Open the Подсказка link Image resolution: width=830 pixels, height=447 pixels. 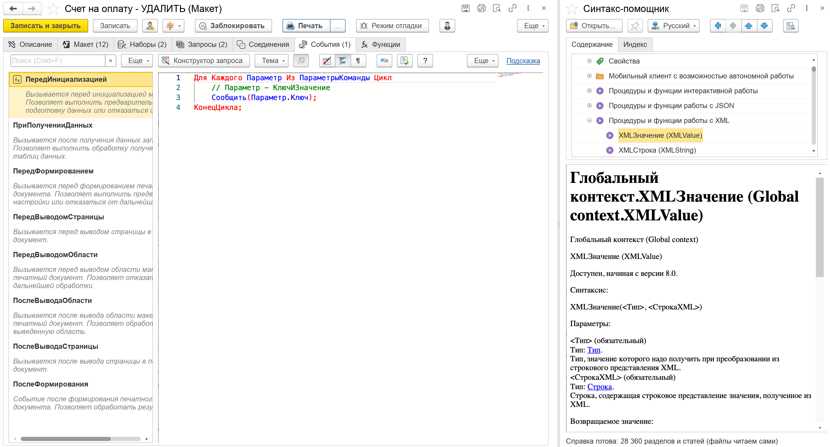tap(523, 61)
